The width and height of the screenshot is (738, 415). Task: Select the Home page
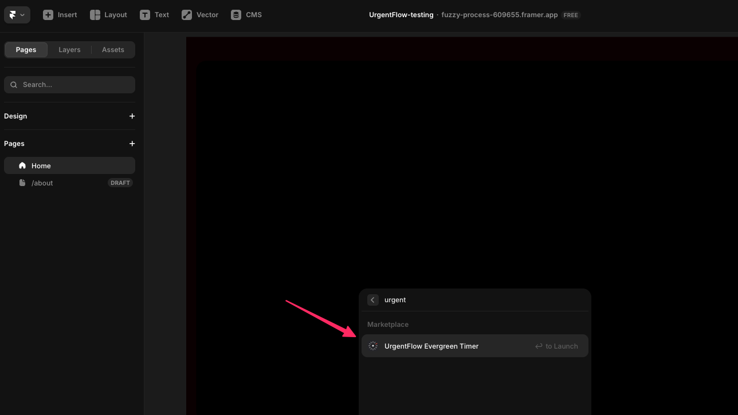pos(69,165)
